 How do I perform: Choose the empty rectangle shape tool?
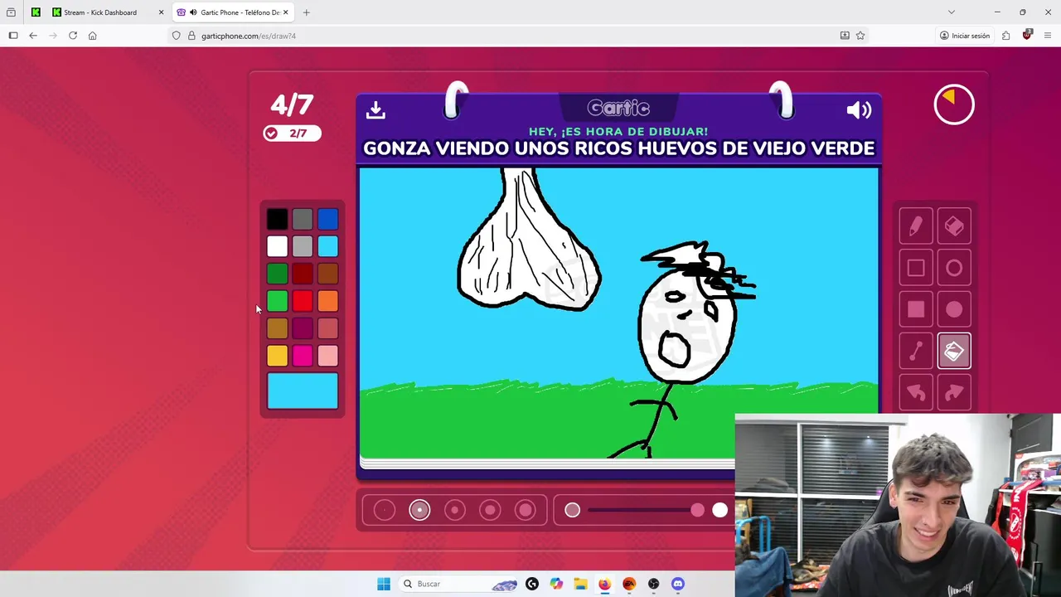(916, 268)
